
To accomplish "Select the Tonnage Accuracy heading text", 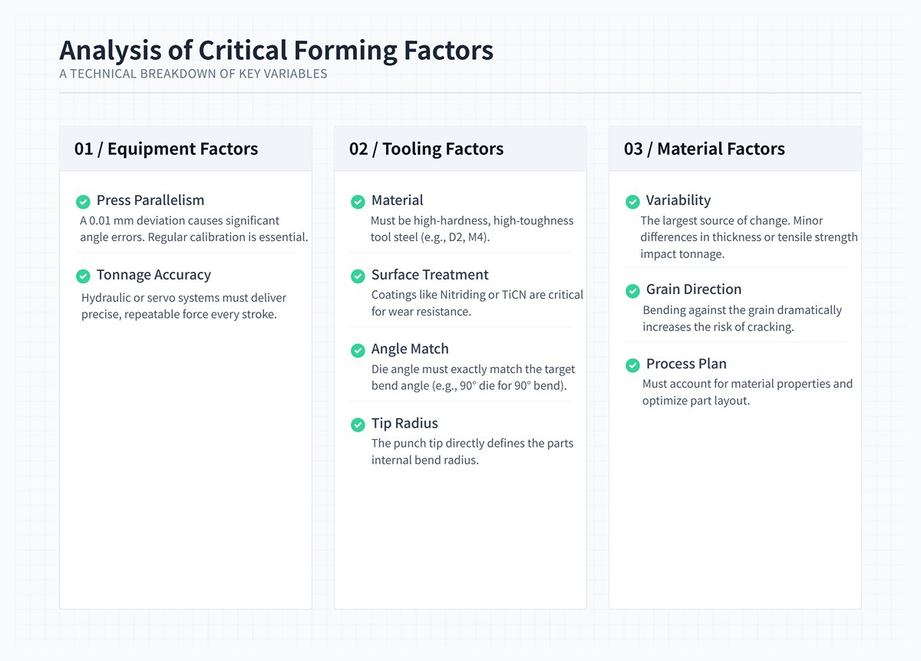I will pyautogui.click(x=153, y=275).
